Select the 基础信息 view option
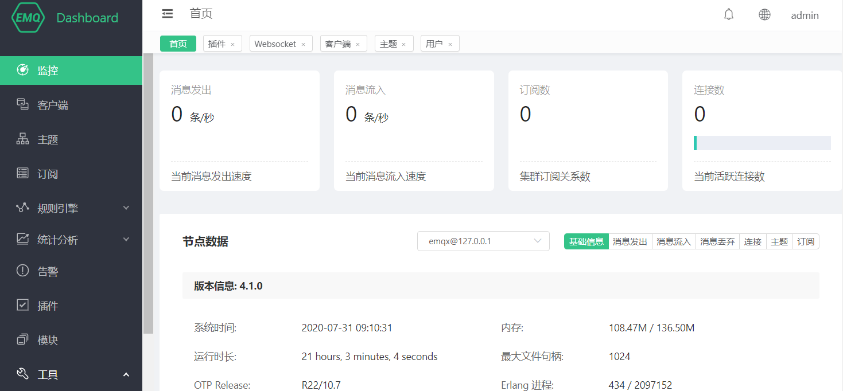 (586, 241)
